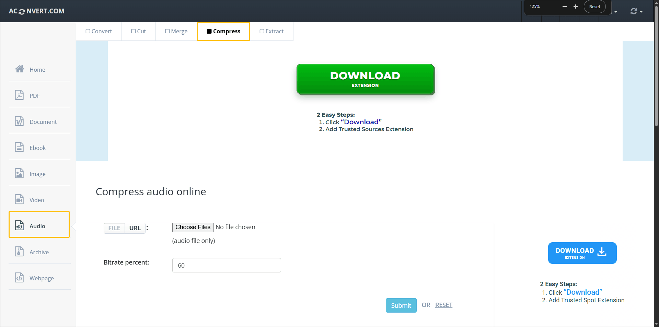Click the blue DOWNLOAD EXTENSION button
Screen dimensions: 659x327
582,253
